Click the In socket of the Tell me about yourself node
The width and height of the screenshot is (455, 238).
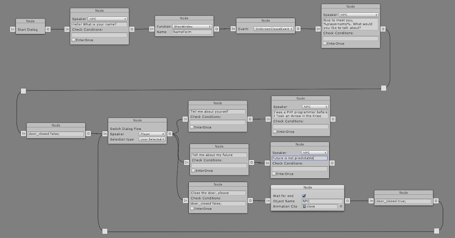click(x=185, y=119)
